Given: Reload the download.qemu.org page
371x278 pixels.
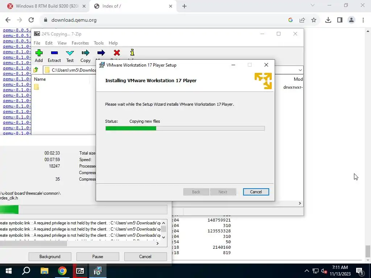Looking at the screenshot, I should coord(31,20).
